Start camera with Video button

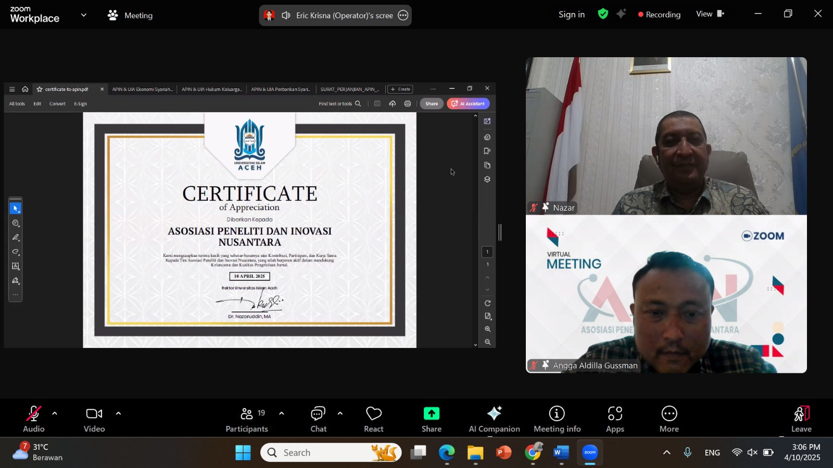(94, 419)
